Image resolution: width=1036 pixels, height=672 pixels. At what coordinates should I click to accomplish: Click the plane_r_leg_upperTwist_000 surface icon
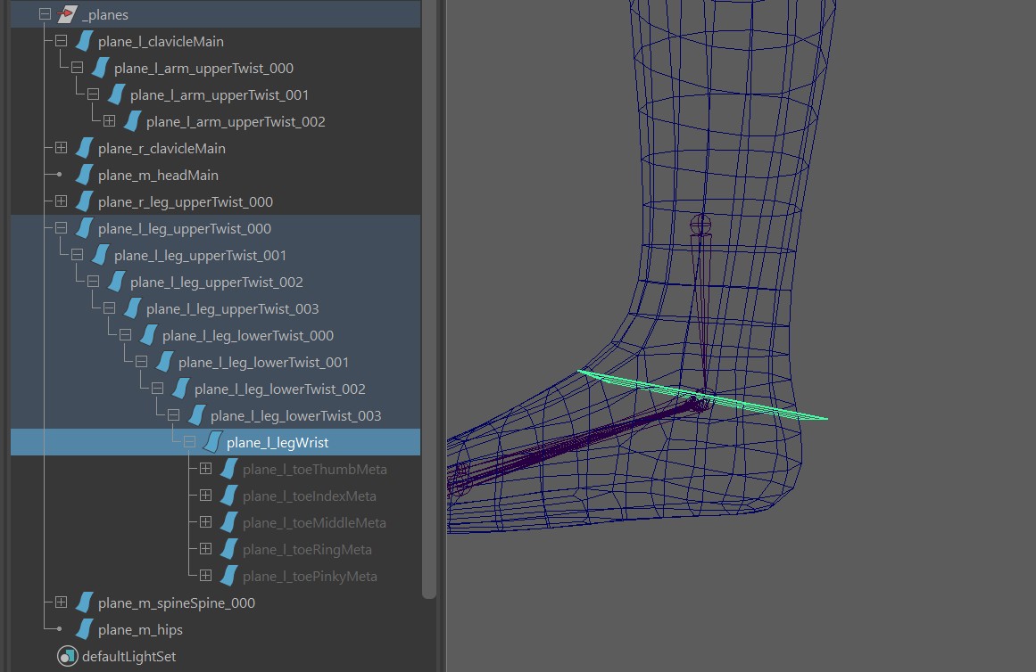(85, 201)
